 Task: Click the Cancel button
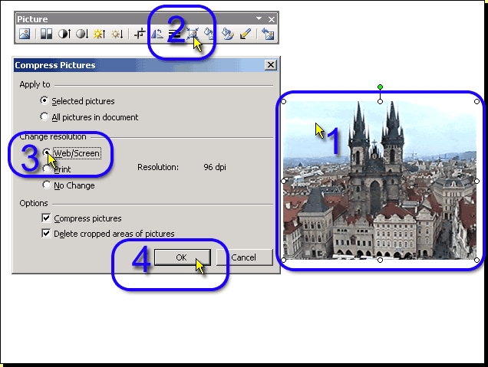244,257
